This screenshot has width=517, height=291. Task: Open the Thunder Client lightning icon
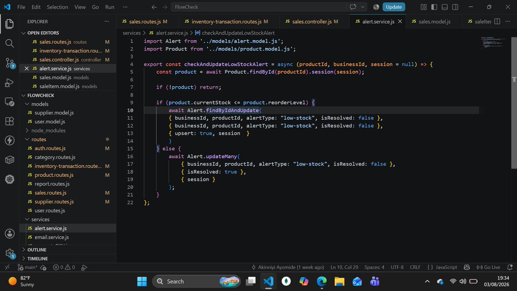tap(9, 141)
